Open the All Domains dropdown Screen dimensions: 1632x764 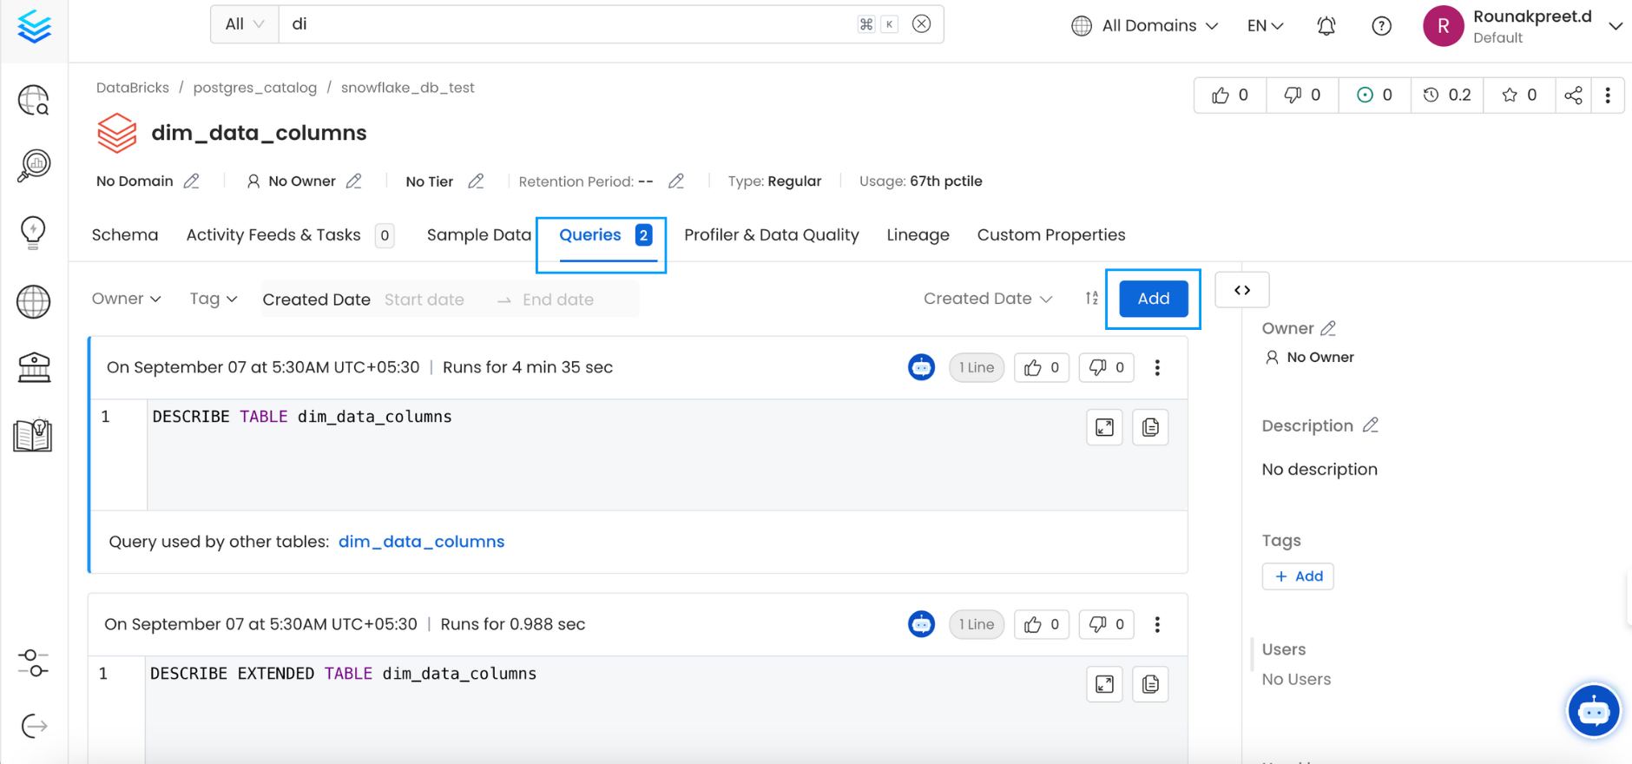point(1145,26)
